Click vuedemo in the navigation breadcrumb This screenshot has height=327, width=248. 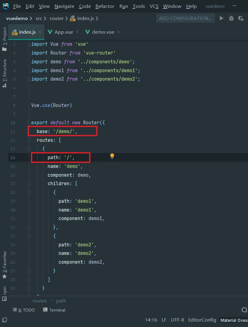click(x=17, y=18)
